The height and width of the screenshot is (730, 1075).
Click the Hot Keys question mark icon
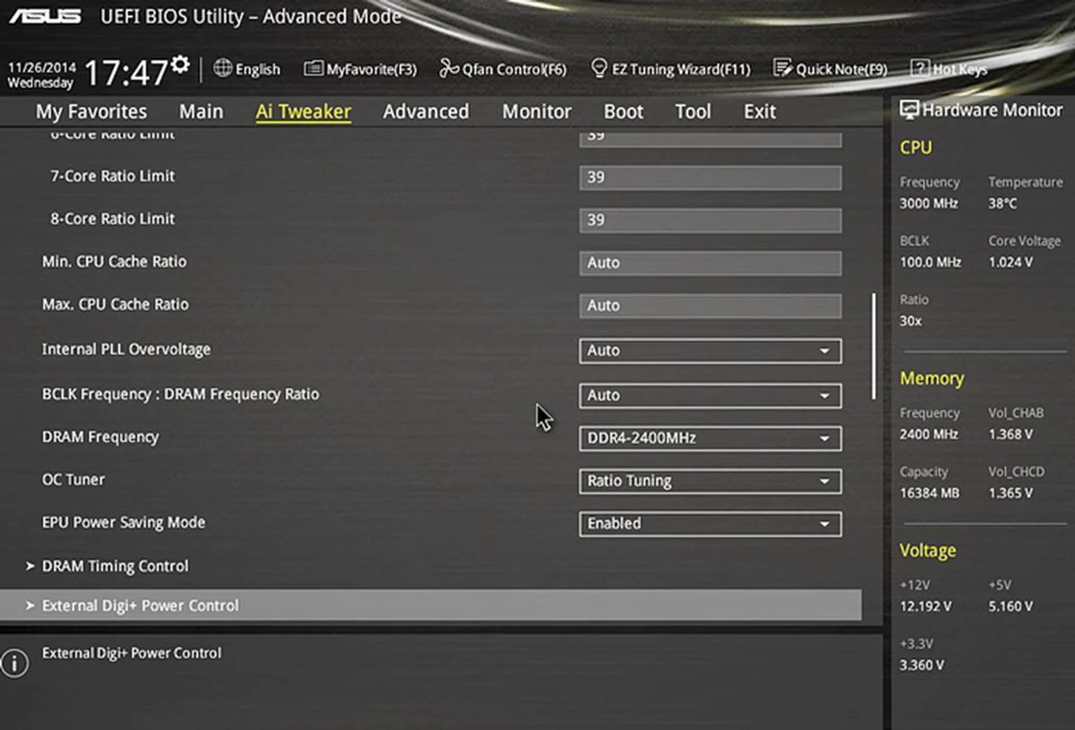click(x=919, y=68)
